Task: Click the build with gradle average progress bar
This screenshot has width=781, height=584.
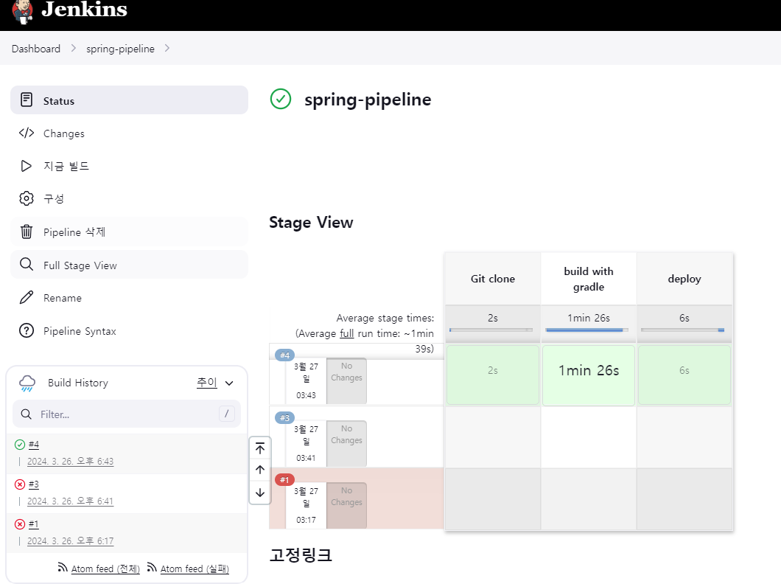Action: [x=586, y=330]
